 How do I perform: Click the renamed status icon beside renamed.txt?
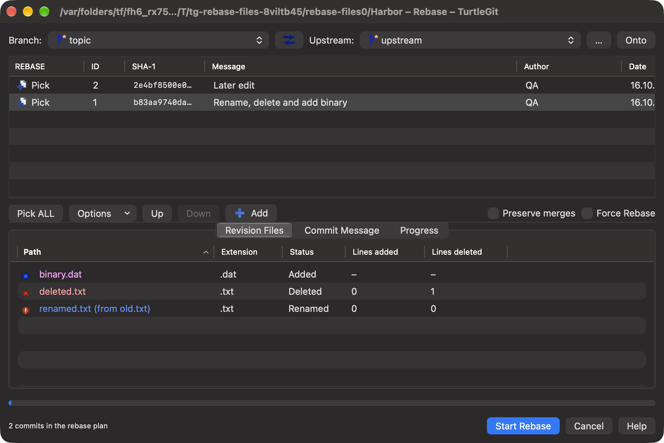[26, 310]
